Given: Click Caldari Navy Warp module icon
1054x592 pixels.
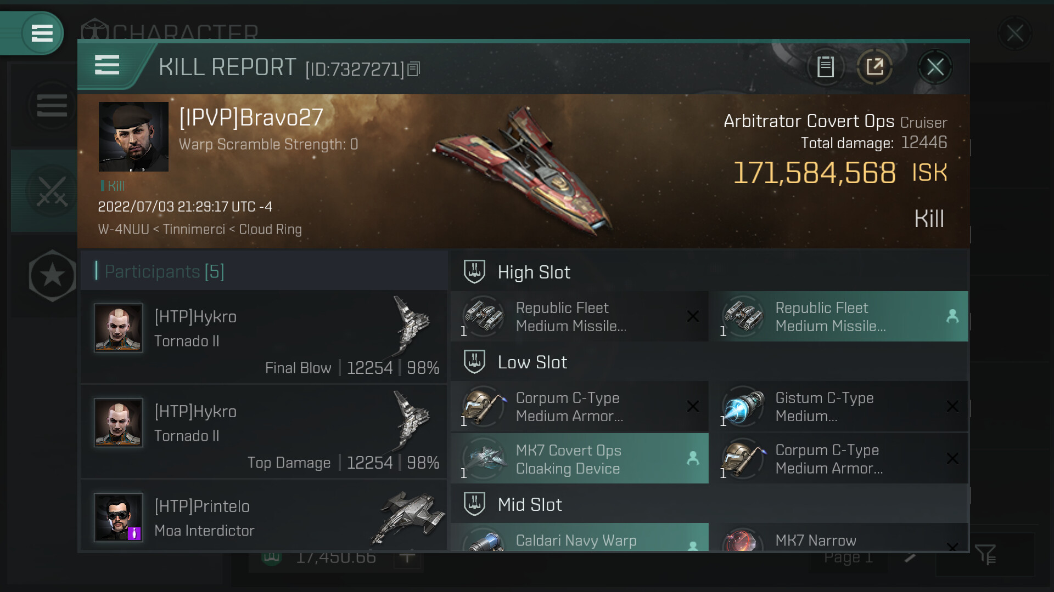Looking at the screenshot, I should 484,540.
